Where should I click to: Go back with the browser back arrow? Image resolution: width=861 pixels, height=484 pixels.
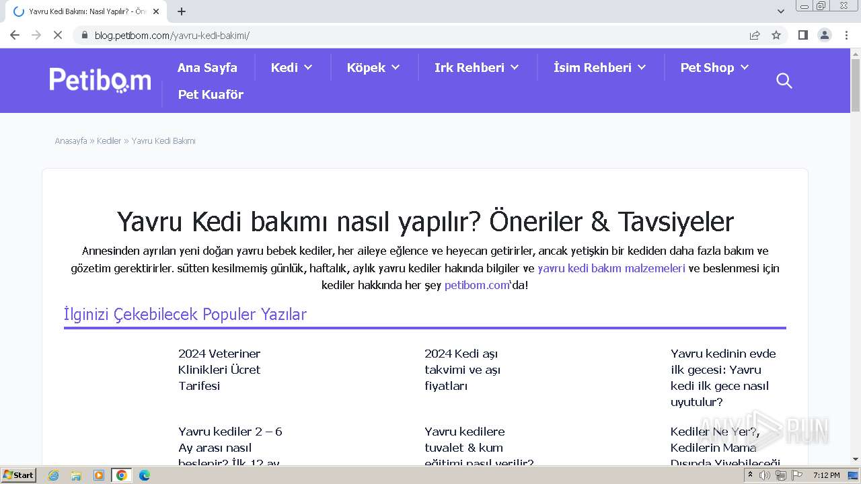pyautogui.click(x=15, y=35)
